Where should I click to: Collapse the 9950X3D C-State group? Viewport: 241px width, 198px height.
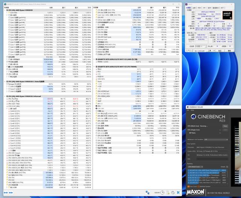(x=5, y=81)
